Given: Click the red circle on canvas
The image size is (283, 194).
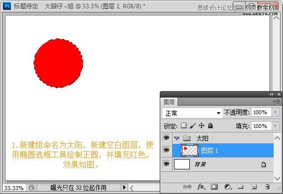Looking at the screenshot, I should click(58, 64).
